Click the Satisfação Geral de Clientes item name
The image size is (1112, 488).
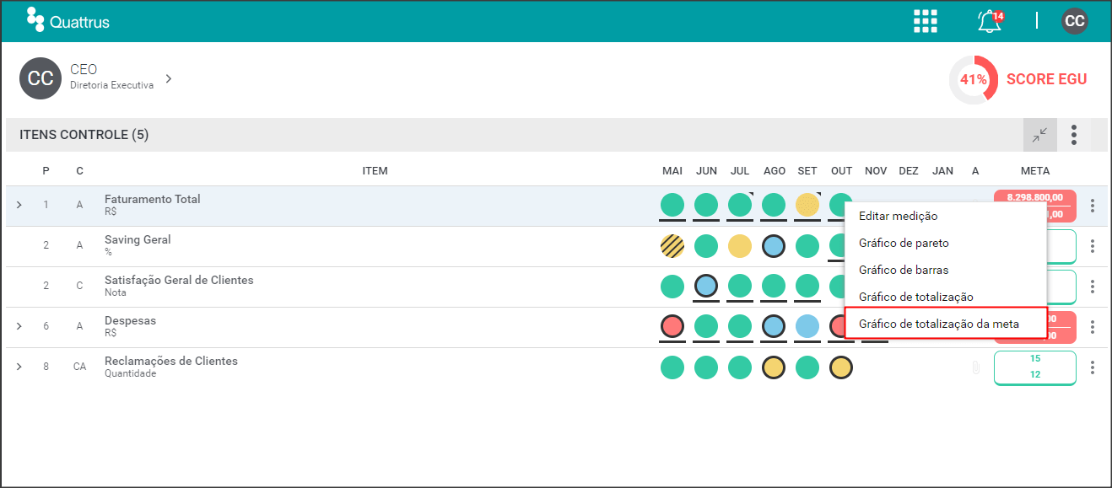click(179, 280)
